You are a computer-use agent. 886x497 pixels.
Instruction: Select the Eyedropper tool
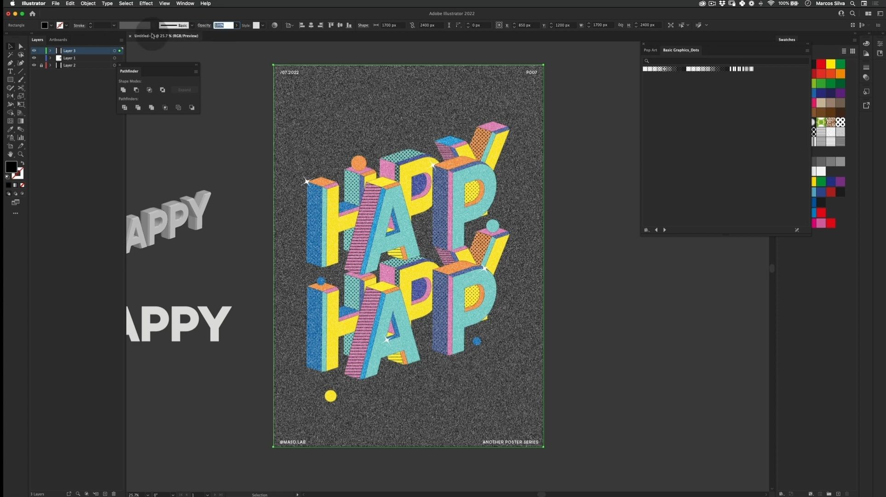coord(10,129)
